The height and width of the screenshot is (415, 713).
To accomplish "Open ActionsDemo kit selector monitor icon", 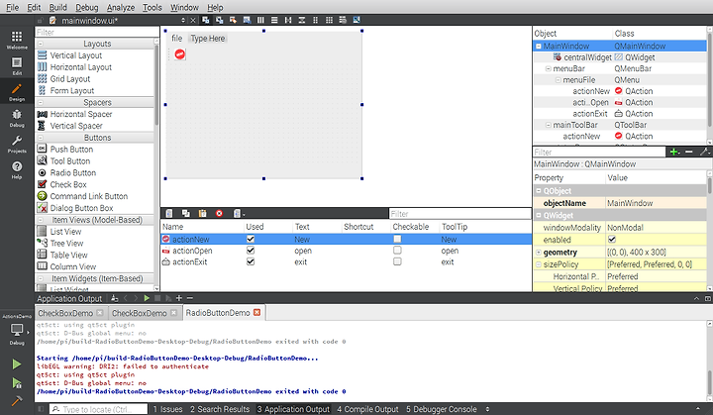I will click(17, 330).
